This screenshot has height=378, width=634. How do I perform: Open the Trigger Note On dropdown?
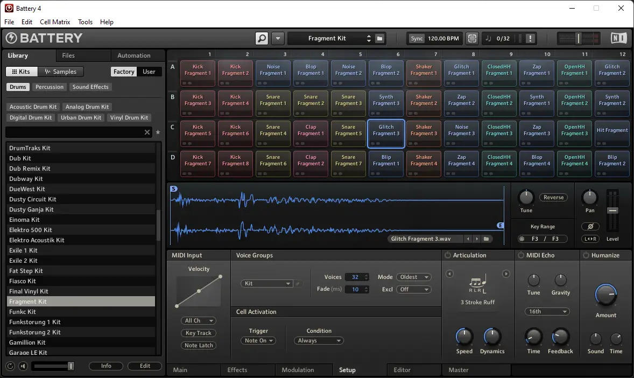coord(258,341)
